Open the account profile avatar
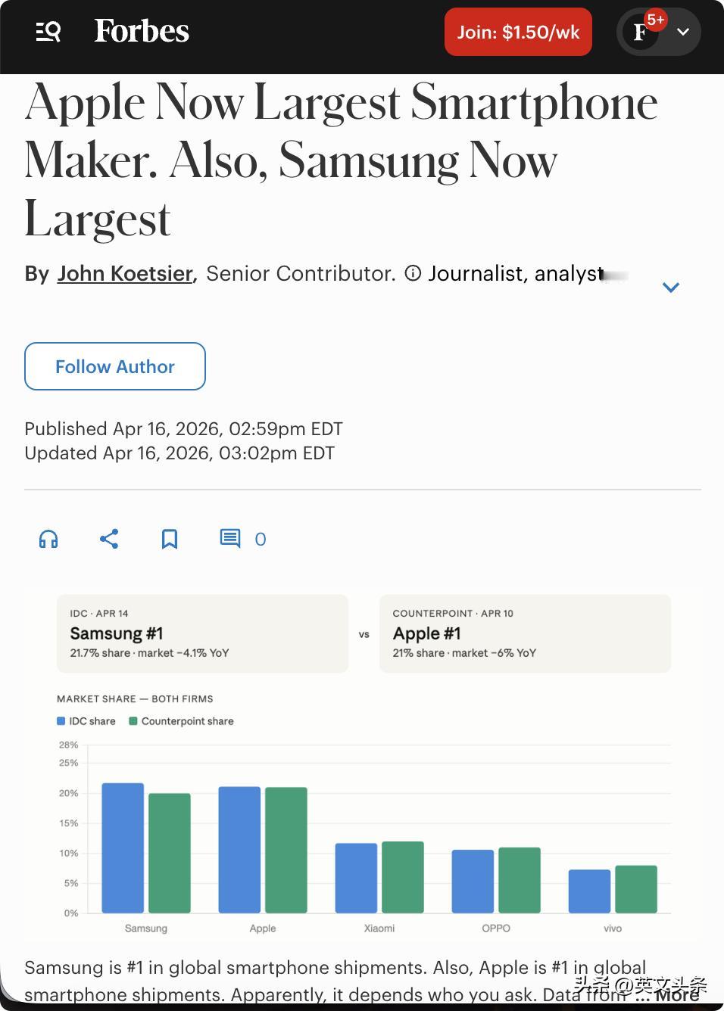 point(641,32)
